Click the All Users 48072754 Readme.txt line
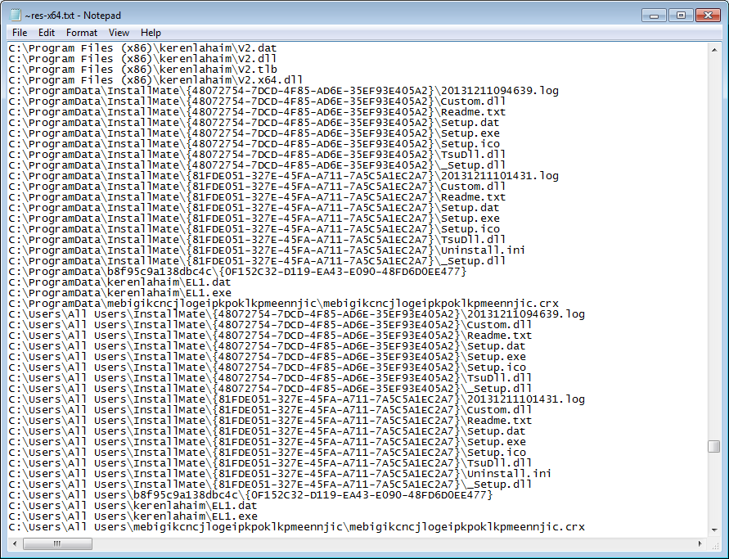This screenshot has height=559, width=729. click(x=270, y=336)
